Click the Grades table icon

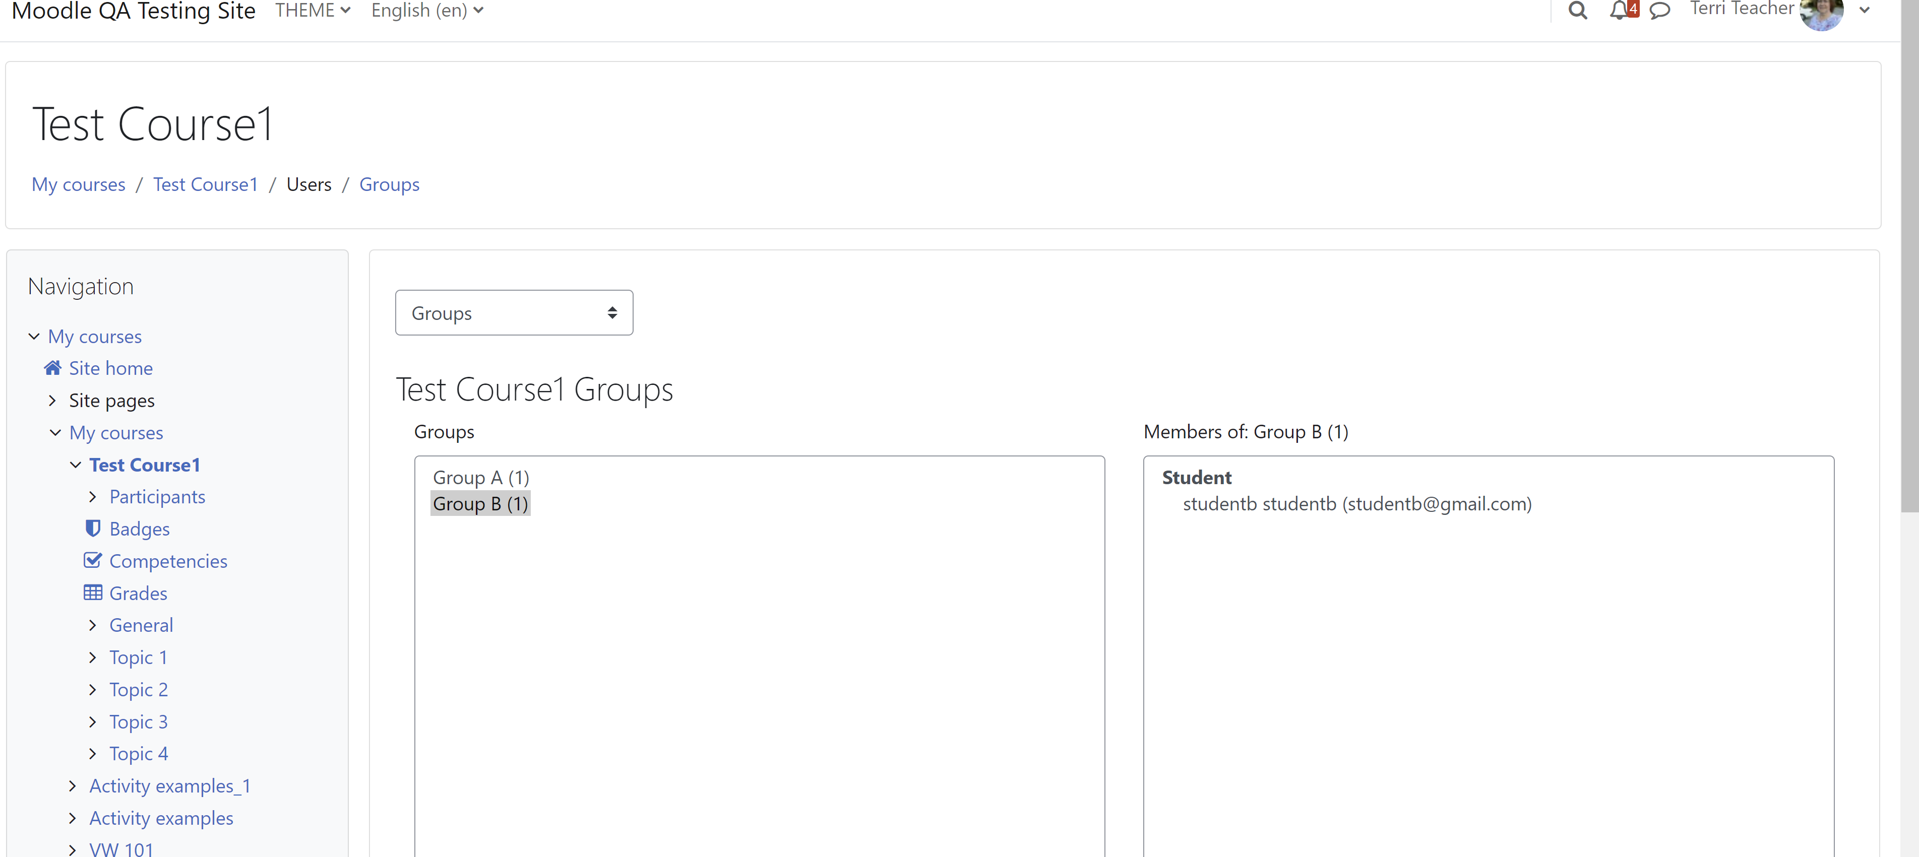tap(92, 592)
